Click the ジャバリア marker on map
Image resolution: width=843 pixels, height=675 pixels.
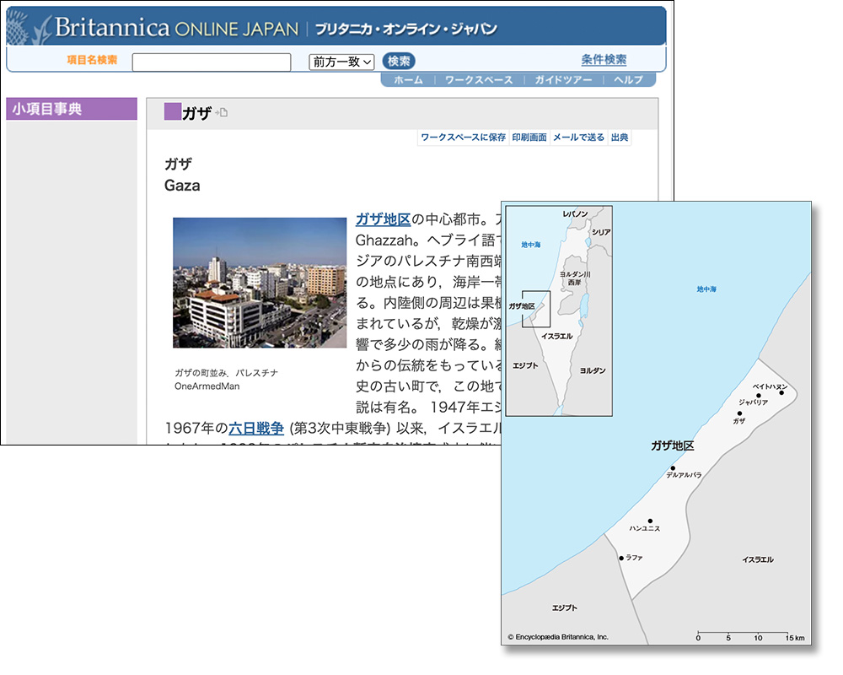759,396
